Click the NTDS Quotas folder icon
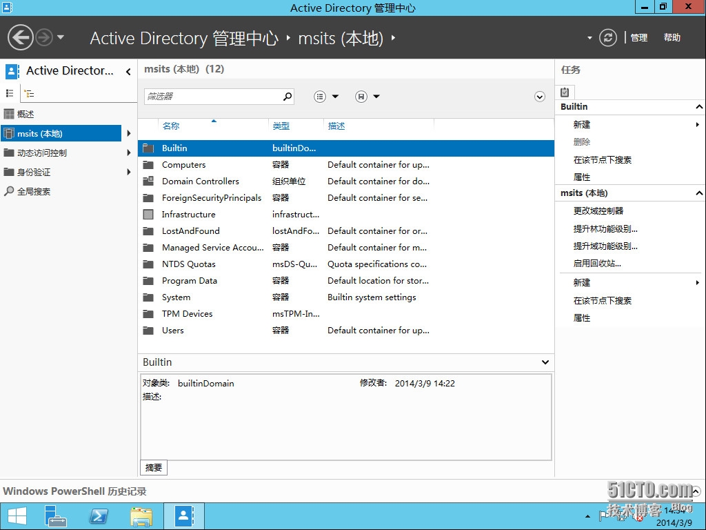 coord(148,264)
